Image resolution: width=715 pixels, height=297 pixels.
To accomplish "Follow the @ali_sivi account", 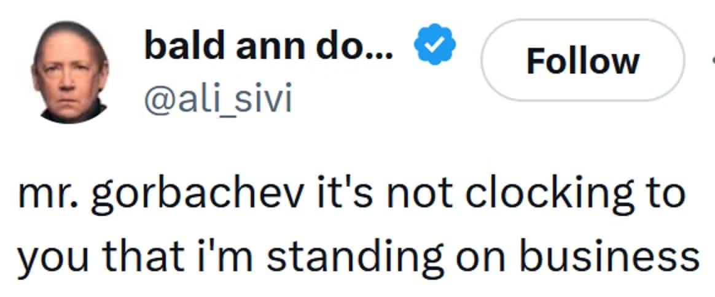I will click(x=582, y=61).
